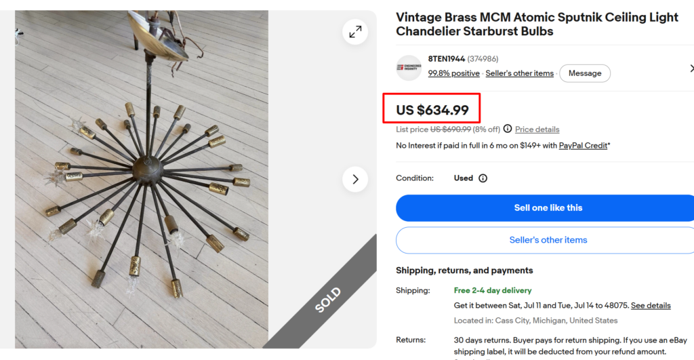Screen dimensions: 694x360
Task: Click the listing title Vintage Brass MCM Atomic
Action: 537,24
